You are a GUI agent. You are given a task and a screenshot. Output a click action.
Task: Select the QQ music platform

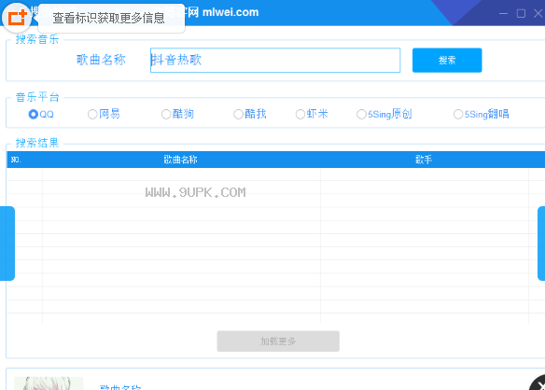tap(41, 114)
